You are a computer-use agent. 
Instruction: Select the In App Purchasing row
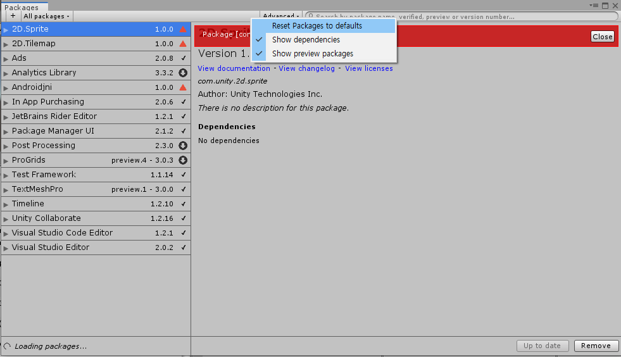[x=96, y=102]
